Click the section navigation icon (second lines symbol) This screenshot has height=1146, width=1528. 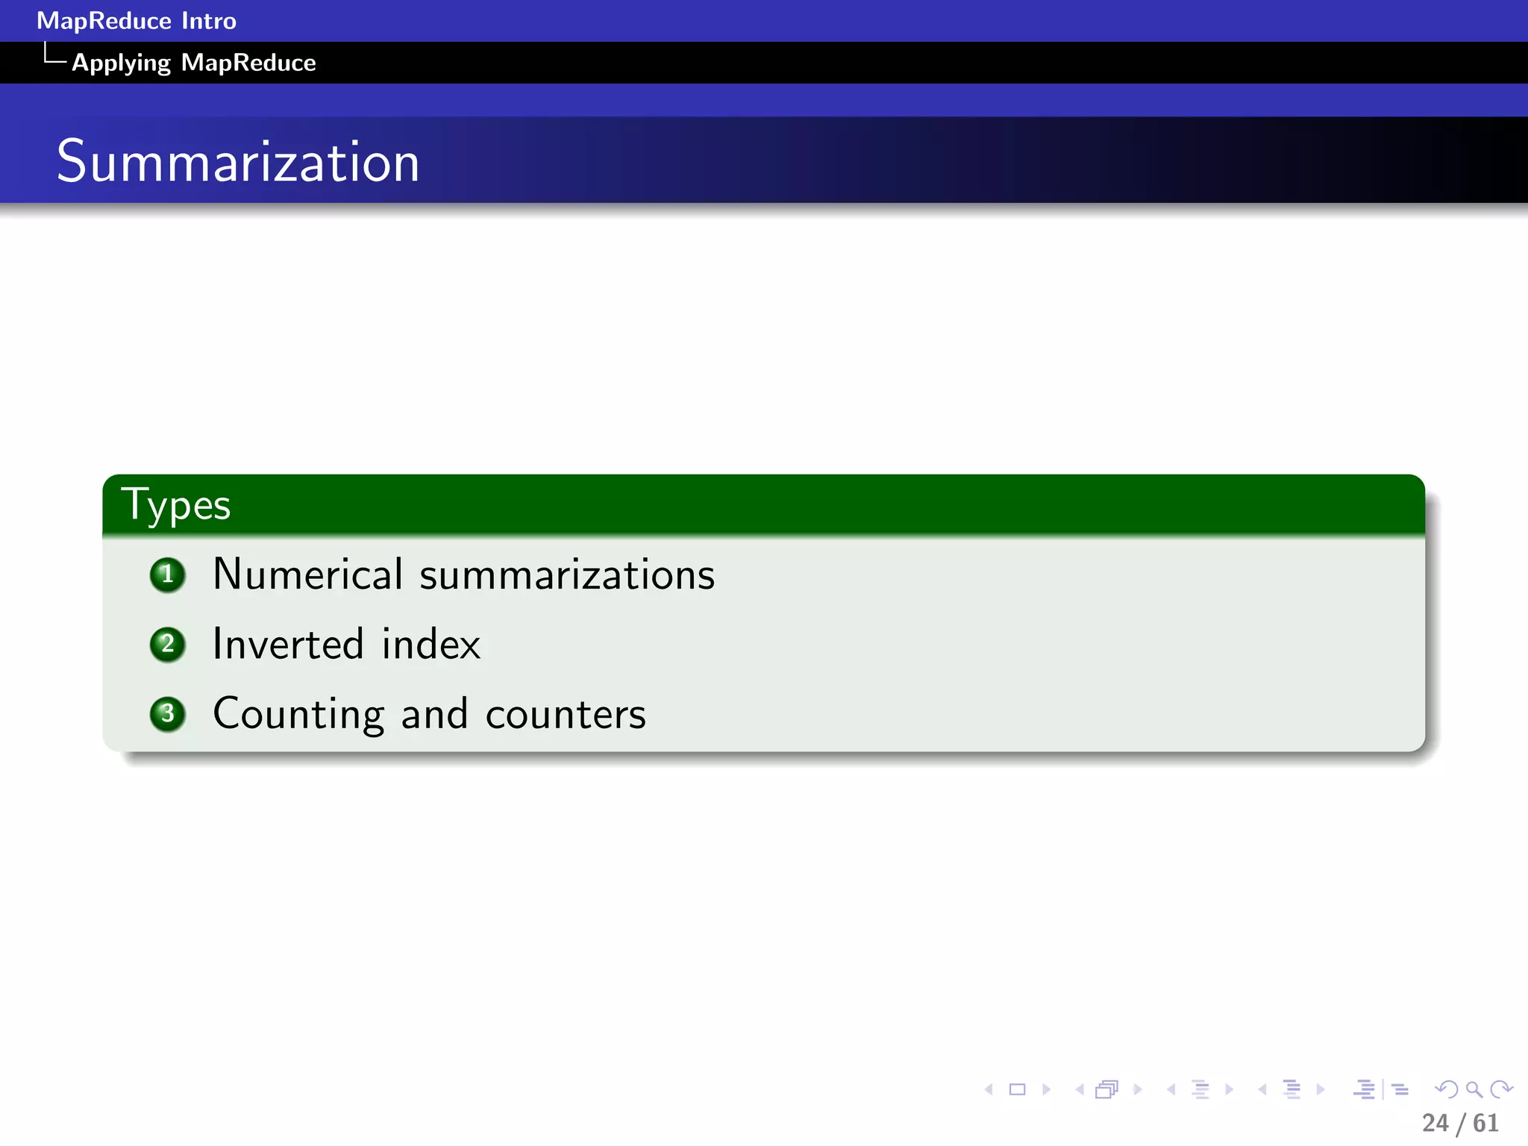click(1292, 1089)
